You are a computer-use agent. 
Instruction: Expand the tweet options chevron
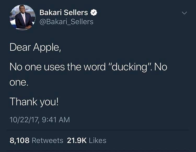point(185,13)
